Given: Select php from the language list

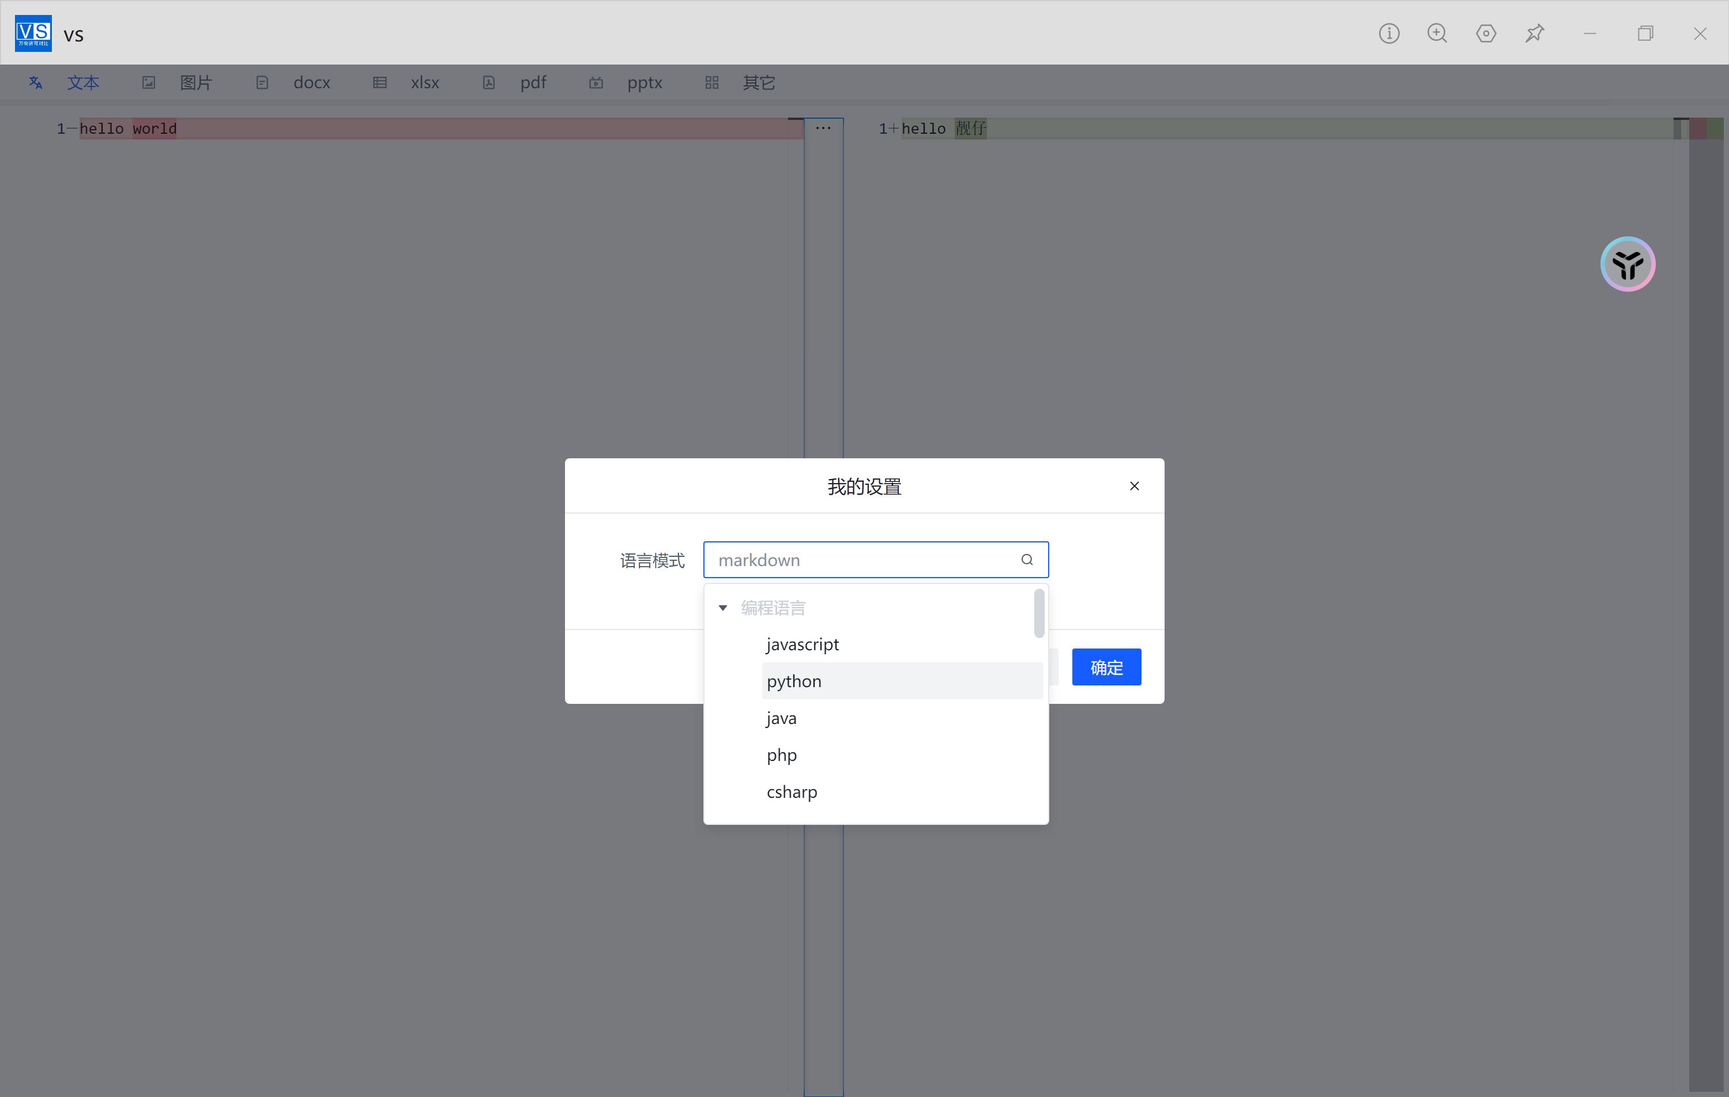Looking at the screenshot, I should 902,755.
